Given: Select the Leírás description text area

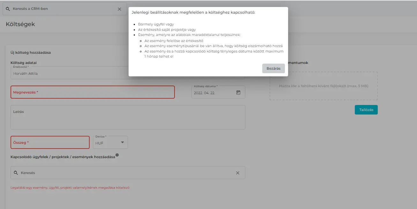Looking at the screenshot, I should [128, 117].
